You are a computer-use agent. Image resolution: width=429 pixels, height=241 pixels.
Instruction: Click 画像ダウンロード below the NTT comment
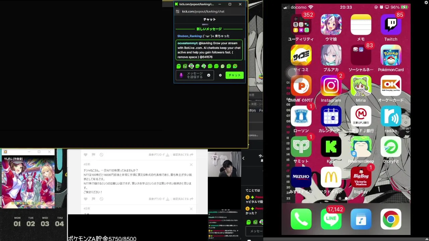[x=159, y=199]
